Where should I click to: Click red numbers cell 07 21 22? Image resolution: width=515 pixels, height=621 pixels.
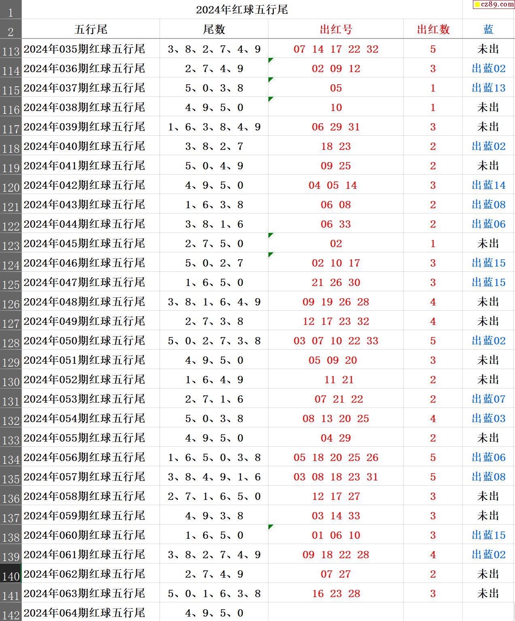click(x=336, y=399)
